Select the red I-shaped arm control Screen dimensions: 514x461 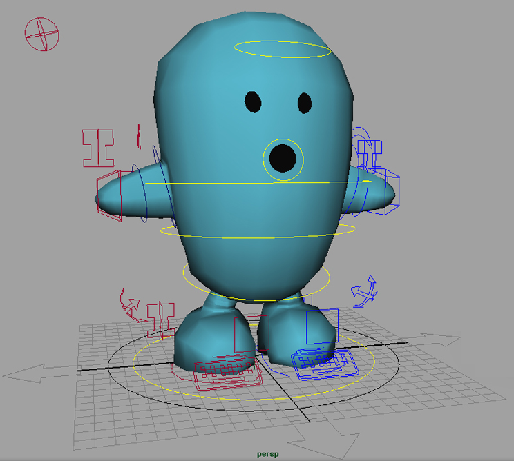click(x=97, y=148)
